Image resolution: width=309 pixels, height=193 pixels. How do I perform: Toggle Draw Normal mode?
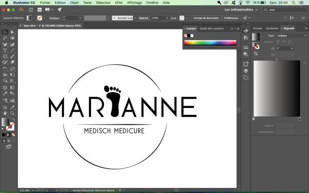(4, 141)
